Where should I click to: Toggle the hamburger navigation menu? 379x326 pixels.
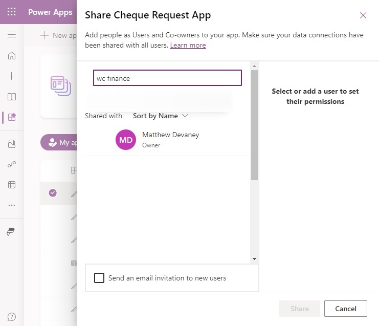click(x=12, y=35)
